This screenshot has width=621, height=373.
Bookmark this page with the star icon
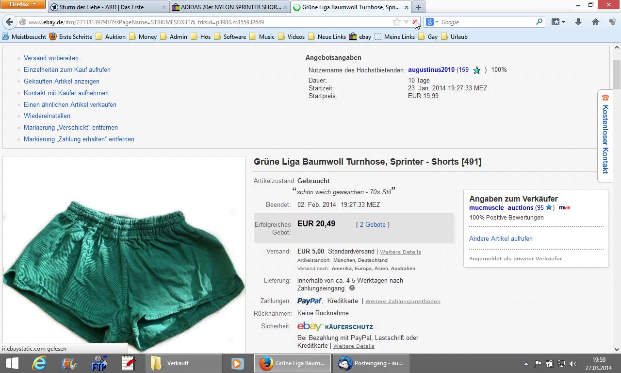(396, 22)
